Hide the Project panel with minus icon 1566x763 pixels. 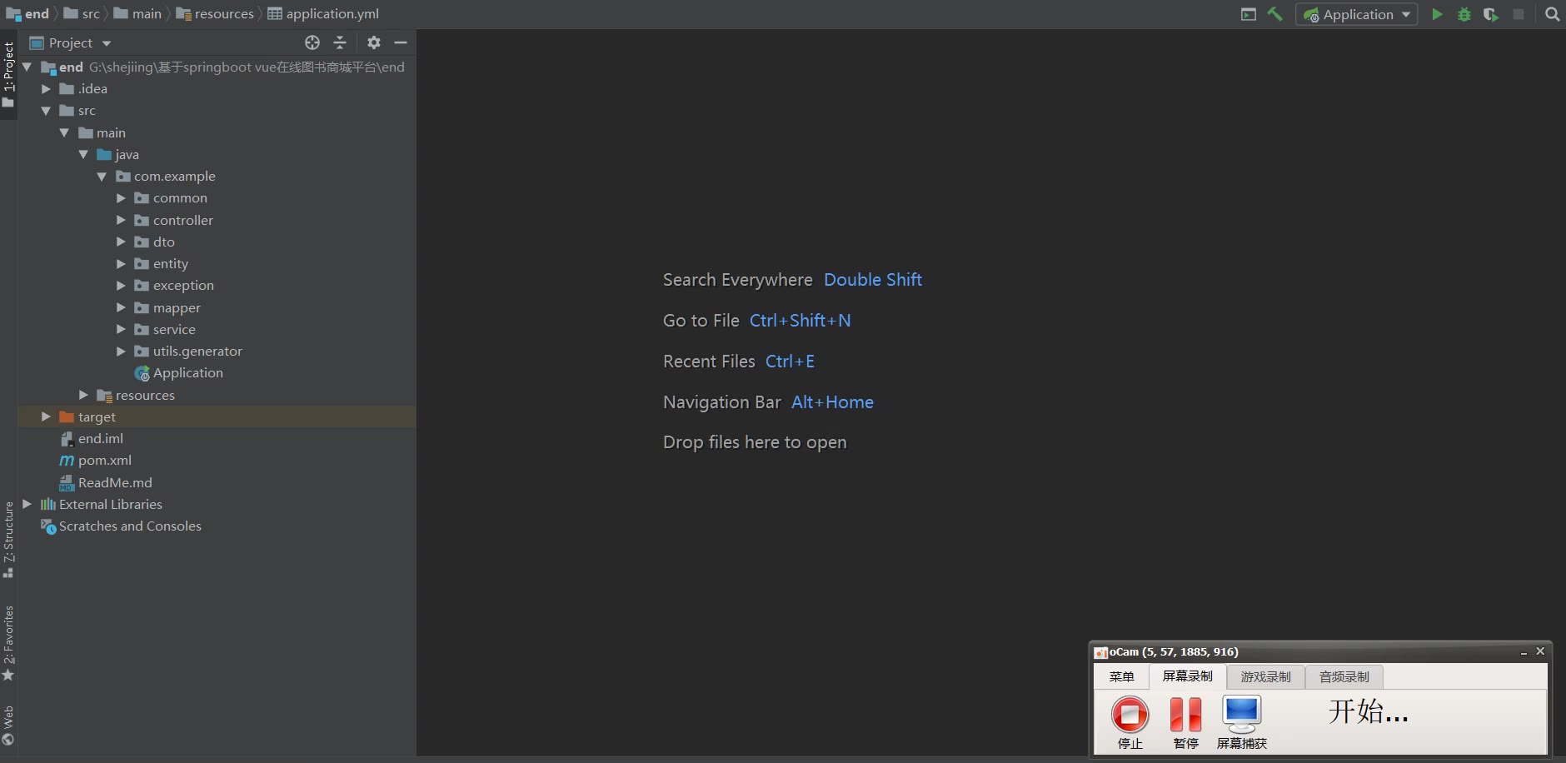tap(401, 42)
